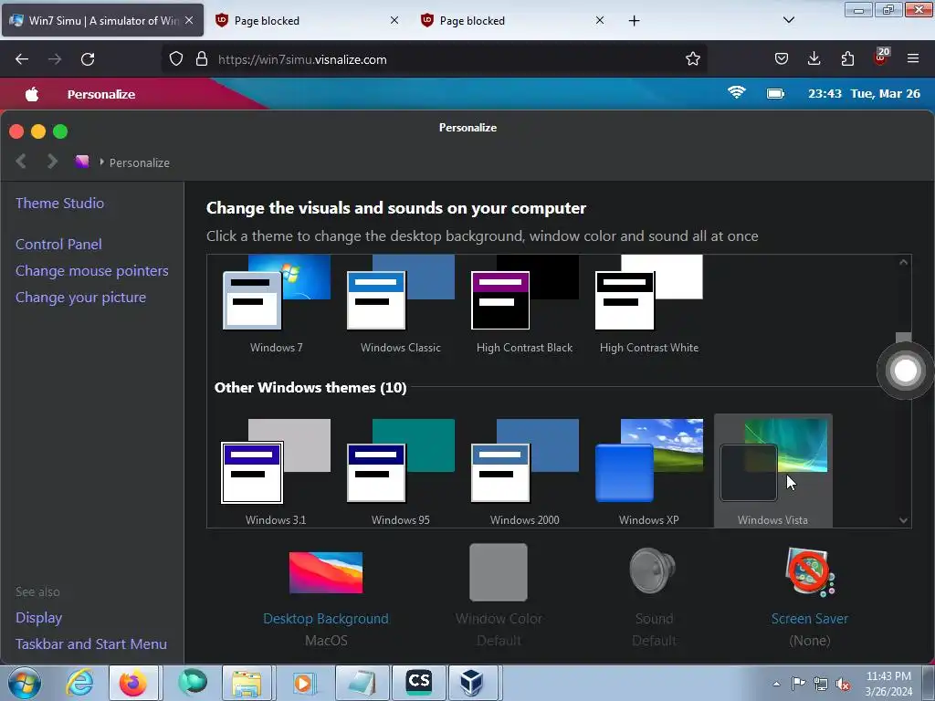Click theme list scrollbar up arrow
The height and width of the screenshot is (701, 935).
903,262
